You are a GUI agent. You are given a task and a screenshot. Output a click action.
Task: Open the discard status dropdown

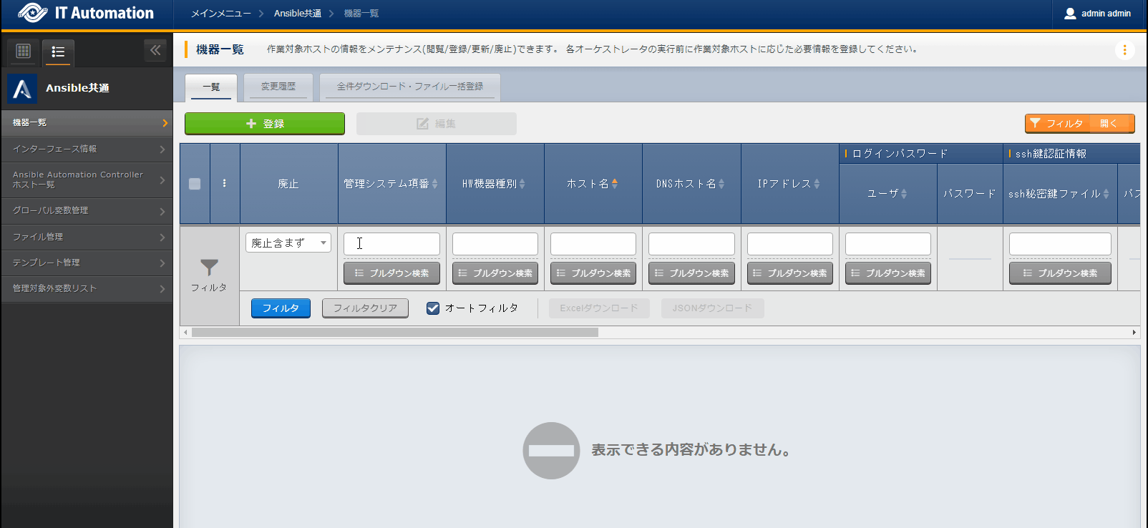click(288, 243)
